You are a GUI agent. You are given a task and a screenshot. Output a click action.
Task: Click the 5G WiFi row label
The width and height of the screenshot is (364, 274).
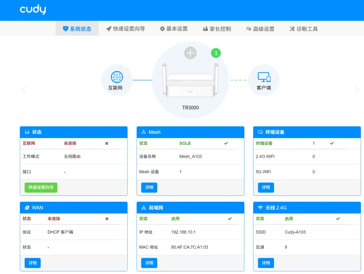(263, 172)
